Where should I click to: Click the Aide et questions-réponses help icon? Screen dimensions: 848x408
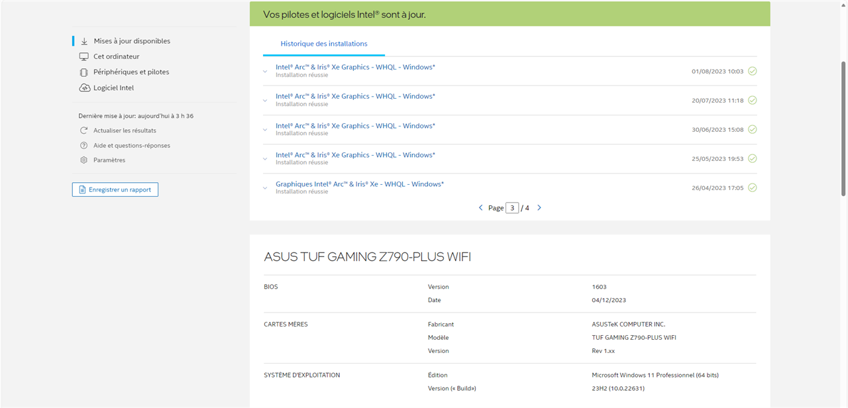coord(83,146)
